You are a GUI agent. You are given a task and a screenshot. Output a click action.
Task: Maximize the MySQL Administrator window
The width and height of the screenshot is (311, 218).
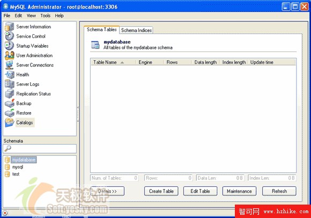(x=295, y=7)
